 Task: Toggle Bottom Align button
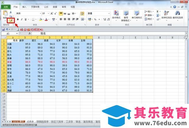tap(69, 14)
